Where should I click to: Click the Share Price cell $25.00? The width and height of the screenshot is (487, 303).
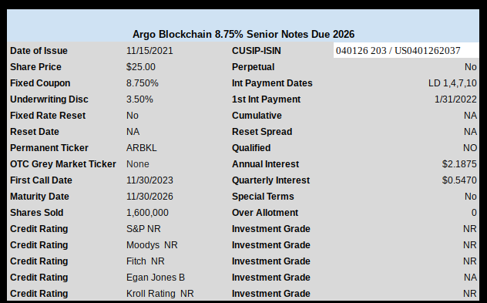tap(141, 67)
